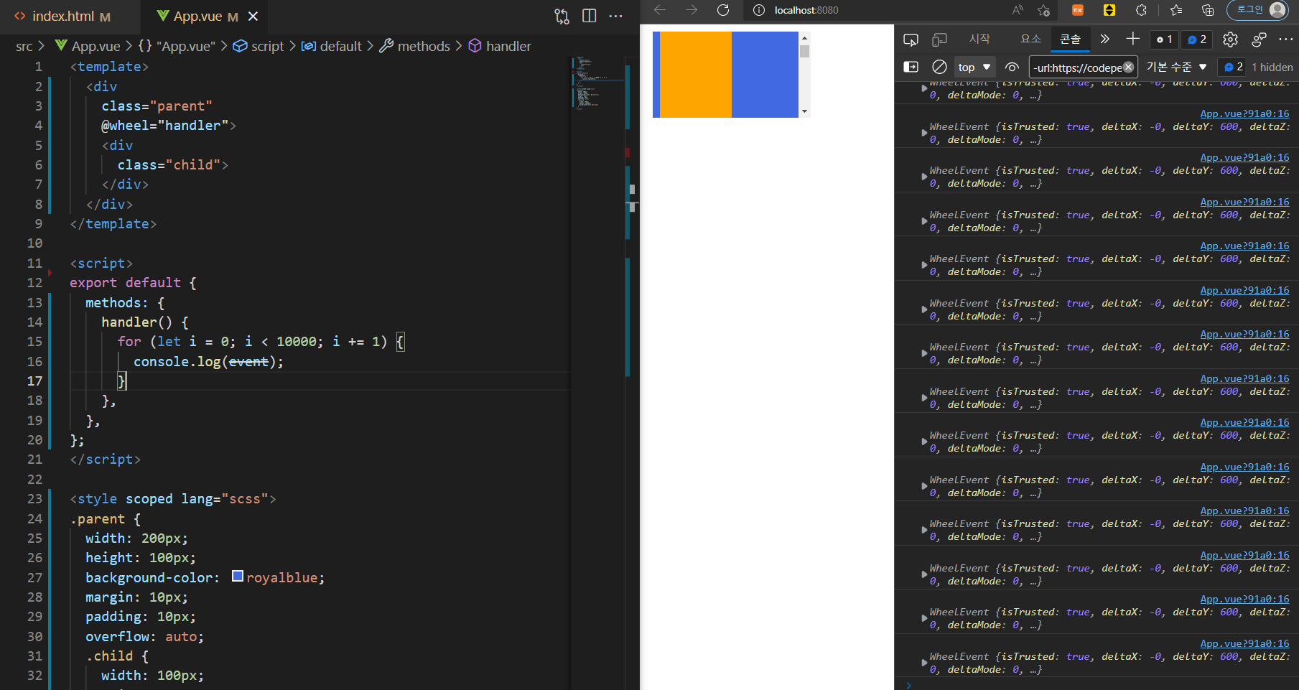Add this page to favorites

pyautogui.click(x=1043, y=10)
